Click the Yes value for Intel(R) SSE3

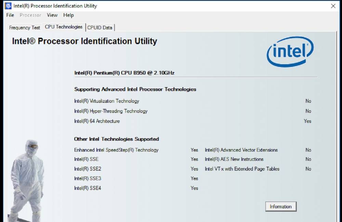tap(194, 178)
